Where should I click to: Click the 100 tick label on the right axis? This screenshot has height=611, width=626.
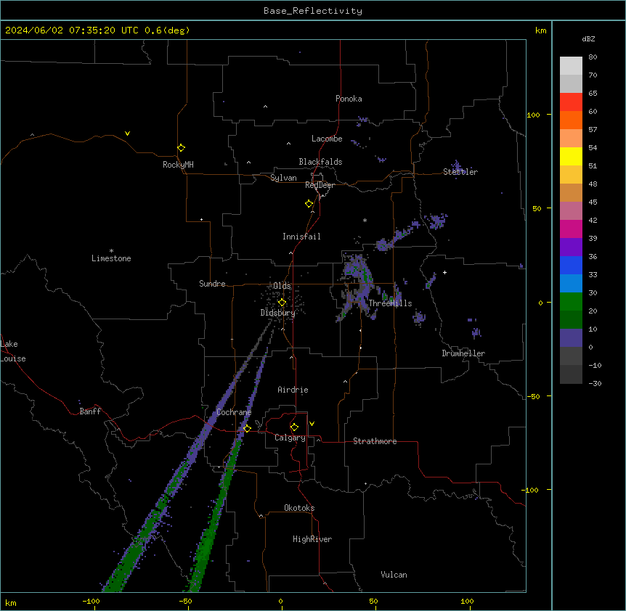pyautogui.click(x=533, y=115)
